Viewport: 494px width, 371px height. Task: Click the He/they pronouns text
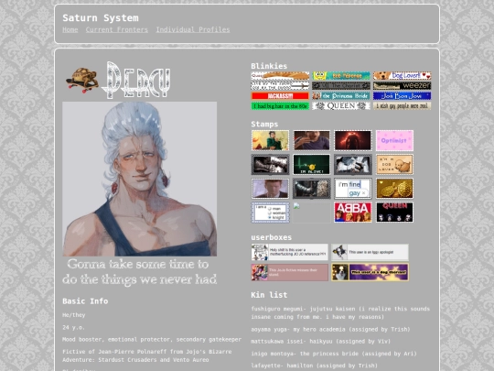[74, 315]
